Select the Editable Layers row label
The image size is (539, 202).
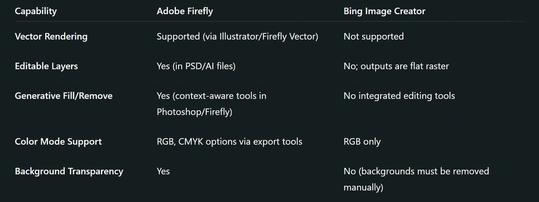pos(46,66)
